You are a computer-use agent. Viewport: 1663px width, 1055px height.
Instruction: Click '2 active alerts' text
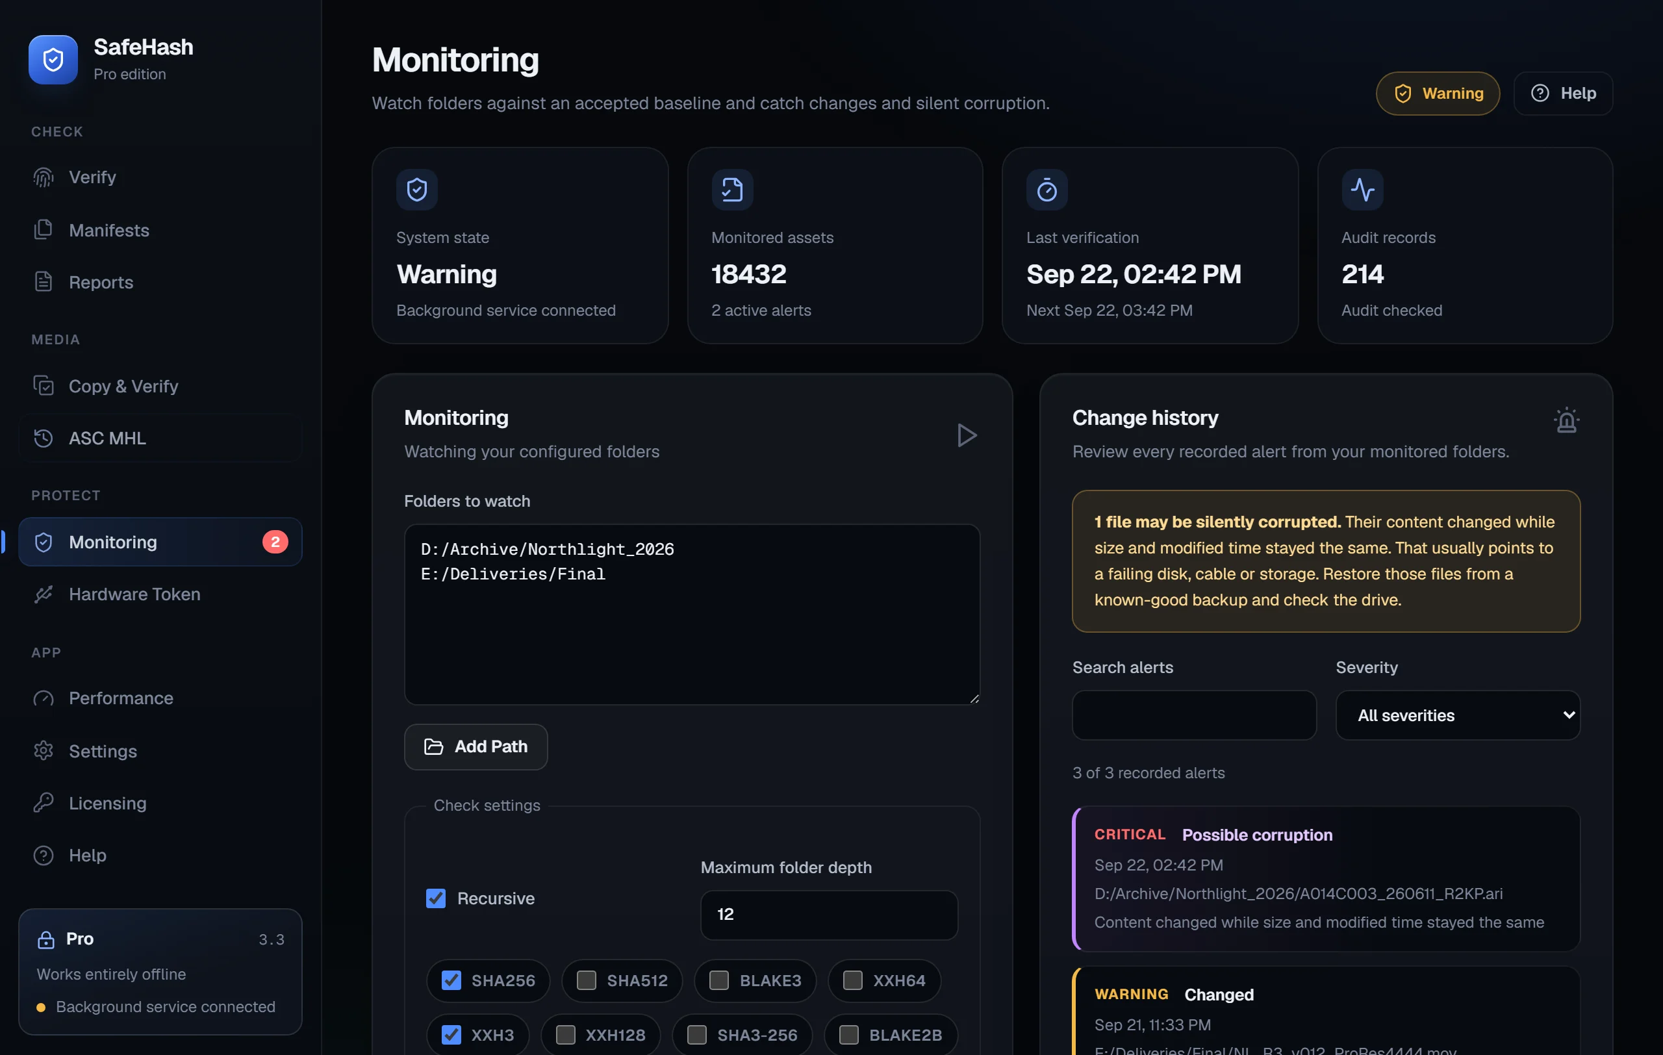click(x=761, y=311)
